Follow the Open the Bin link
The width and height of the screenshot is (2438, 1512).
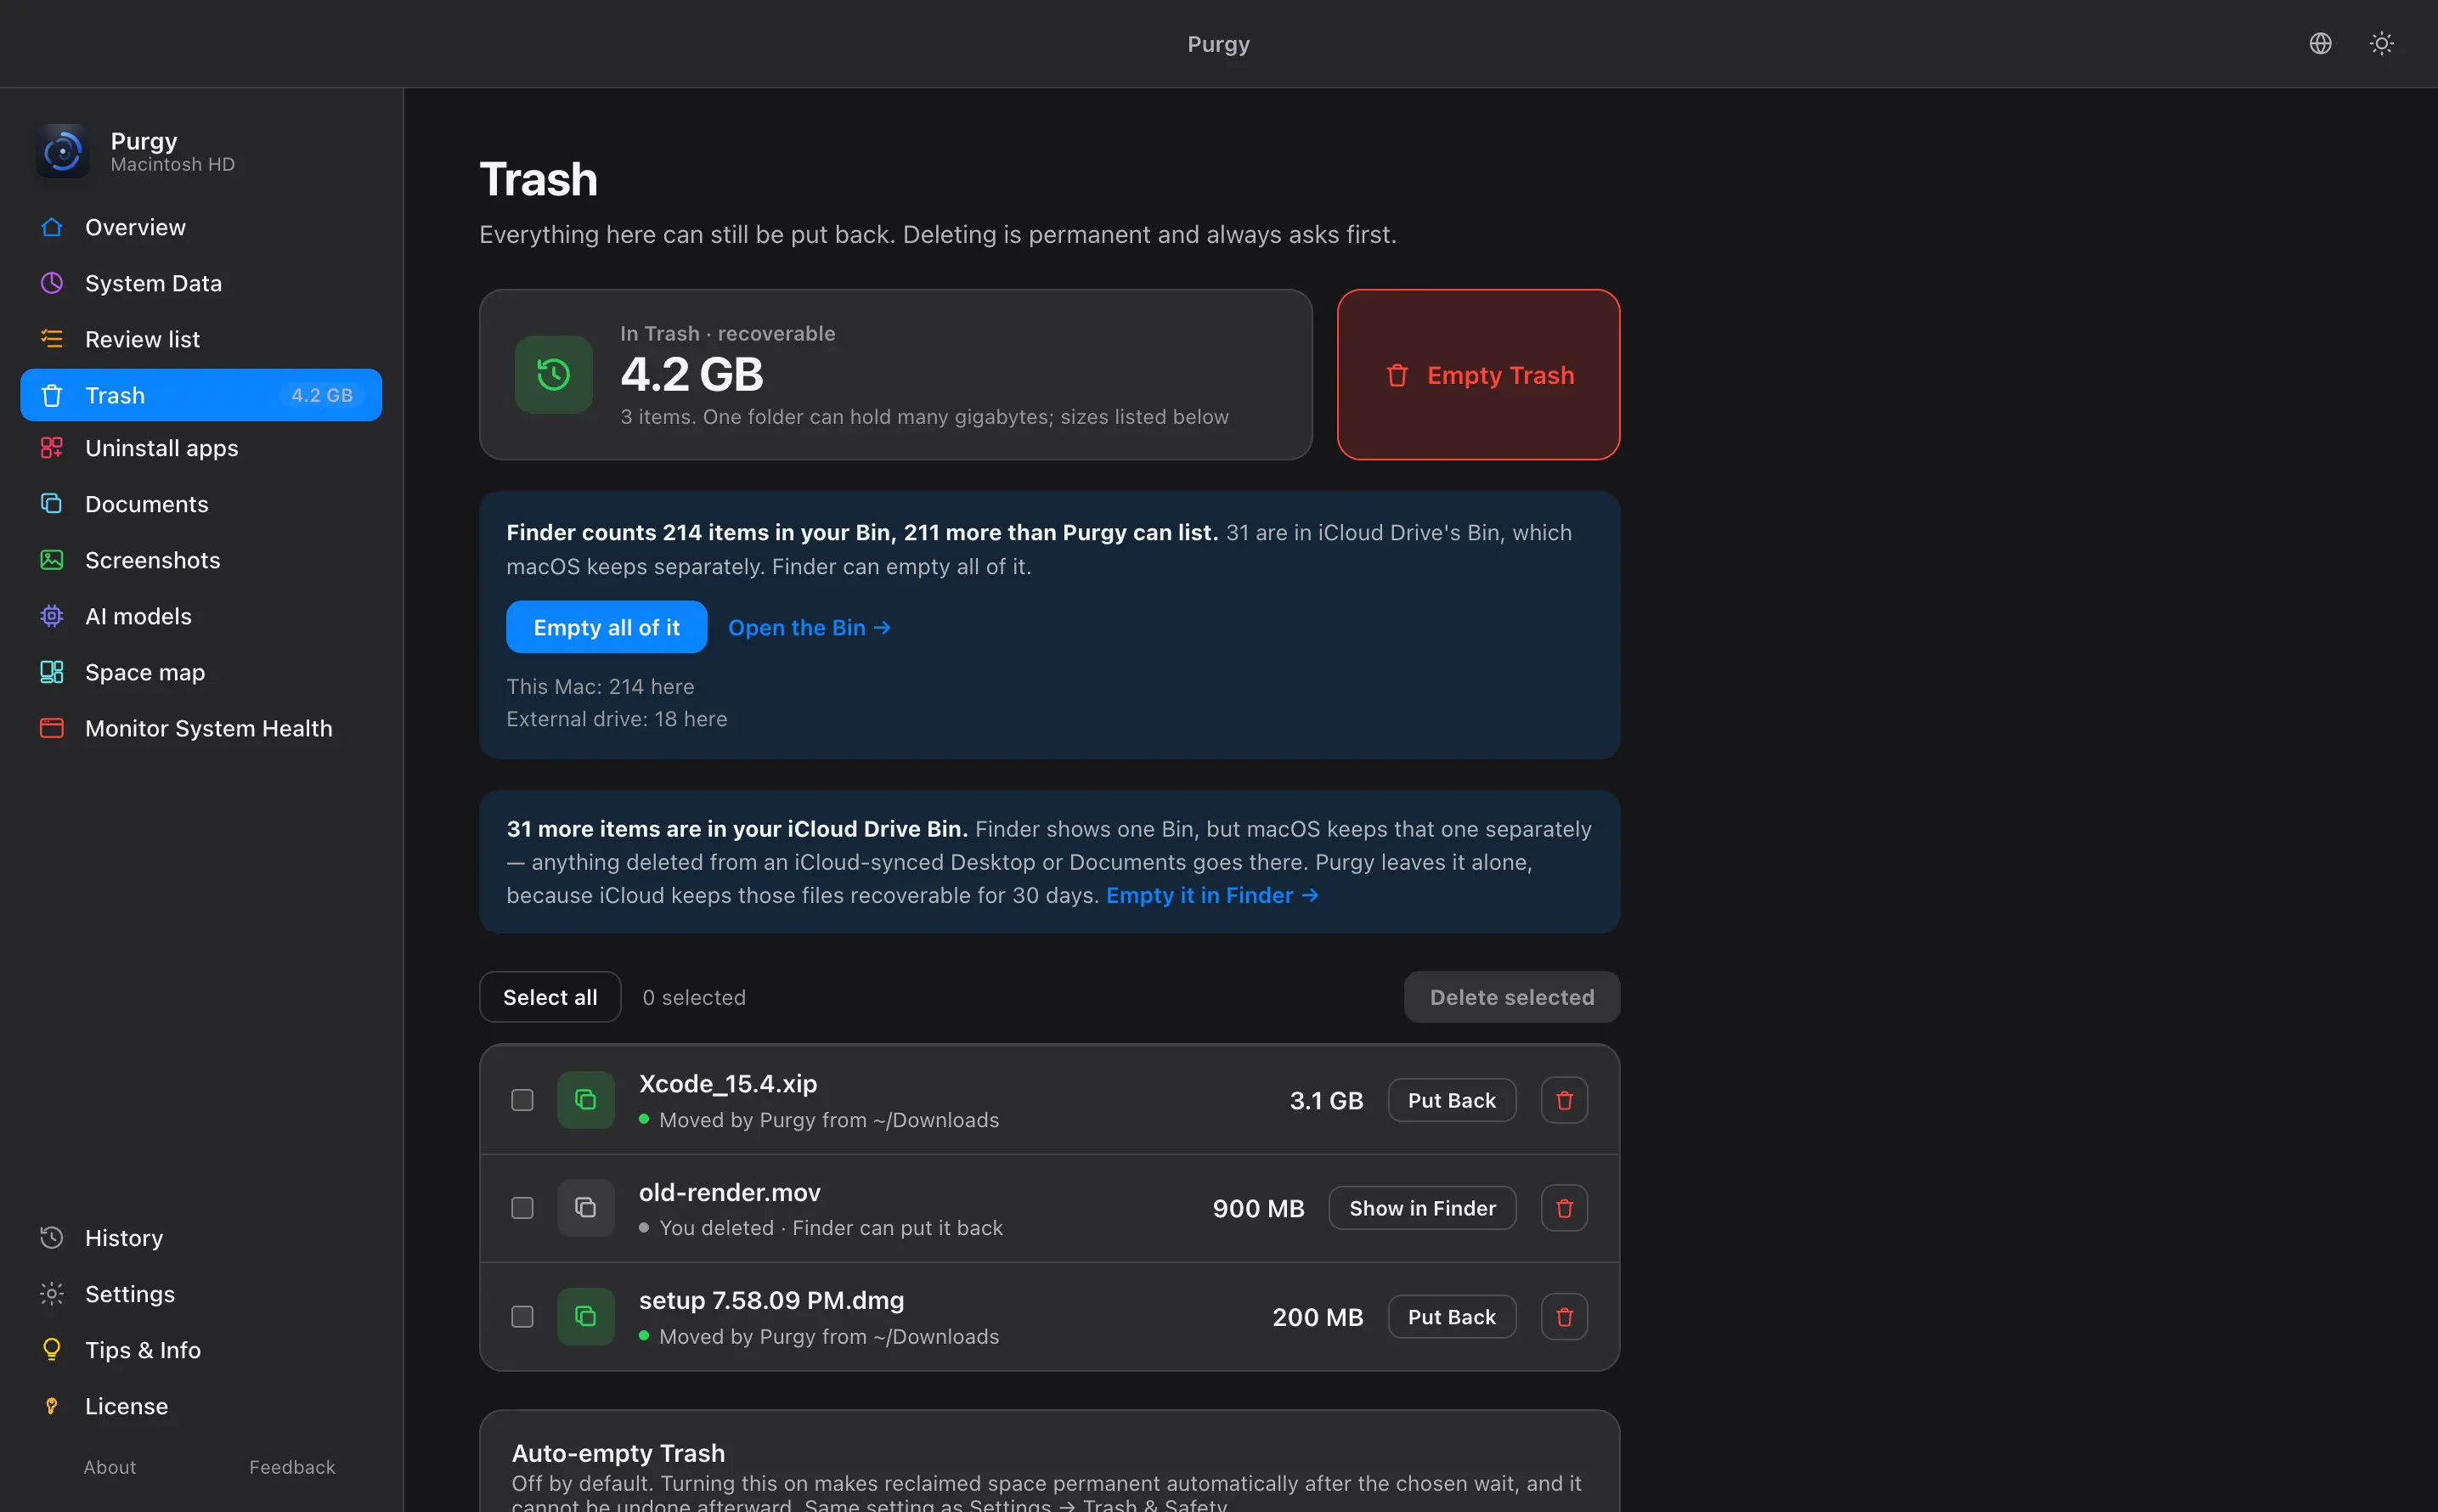coord(809,627)
